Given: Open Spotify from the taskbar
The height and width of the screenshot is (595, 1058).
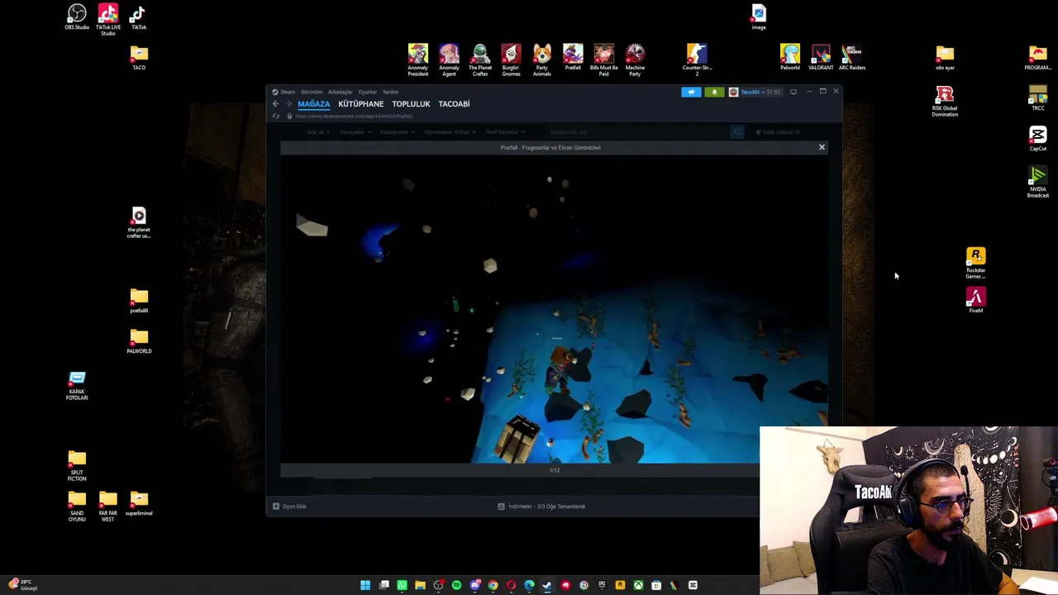Looking at the screenshot, I should [x=456, y=585].
